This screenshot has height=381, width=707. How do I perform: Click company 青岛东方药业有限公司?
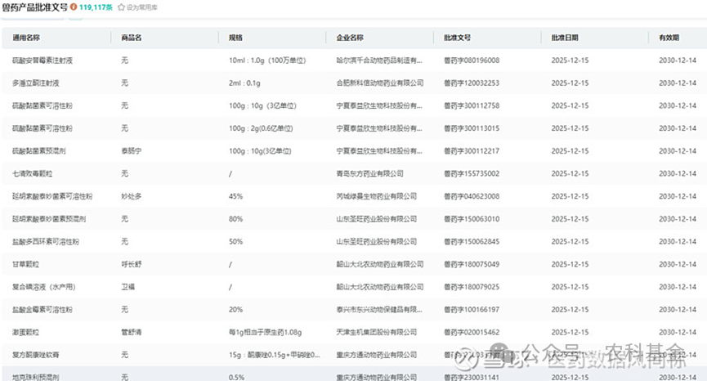[369, 173]
